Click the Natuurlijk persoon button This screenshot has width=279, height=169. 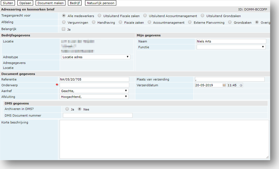click(x=100, y=3)
